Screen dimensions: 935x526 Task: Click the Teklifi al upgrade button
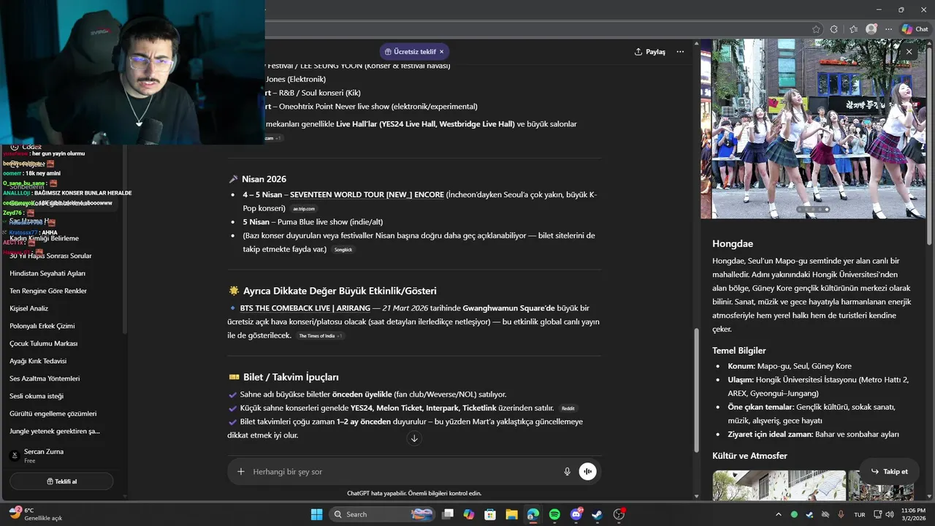(61, 481)
